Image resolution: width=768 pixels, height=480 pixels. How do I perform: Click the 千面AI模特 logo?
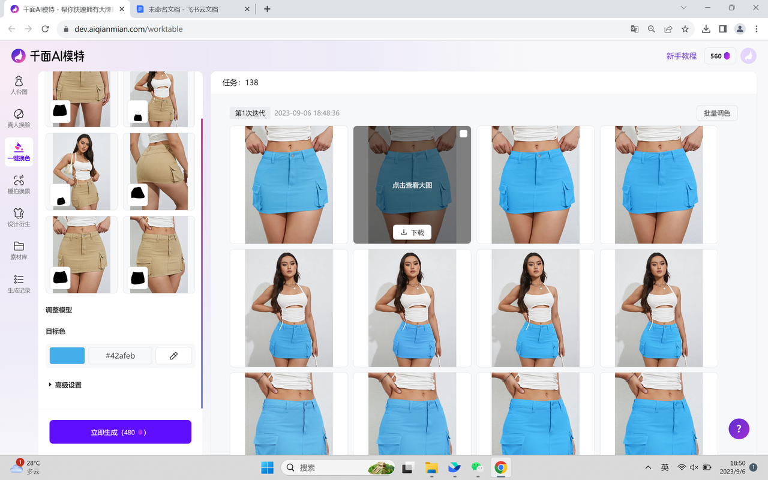pyautogui.click(x=48, y=56)
